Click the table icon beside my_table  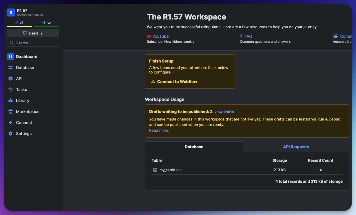pyautogui.click(x=155, y=170)
